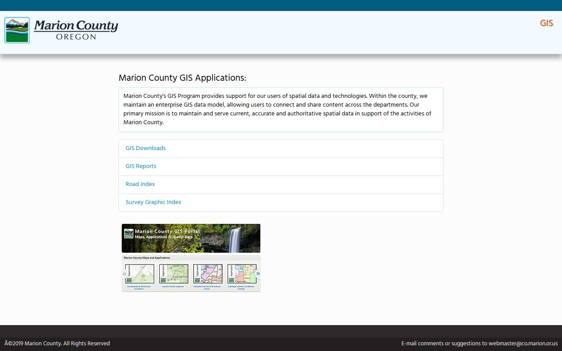Open the GIS link in the header
This screenshot has width=562, height=351.
546,23
